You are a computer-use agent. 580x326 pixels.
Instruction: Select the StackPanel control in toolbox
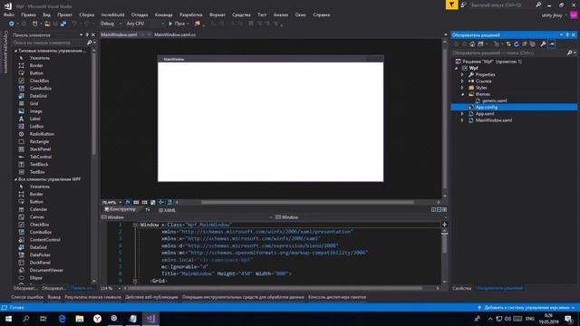point(40,149)
